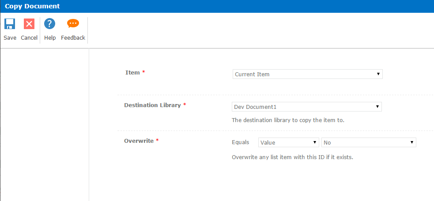Click the Help text in the toolbar
Image resolution: width=434 pixels, height=201 pixels.
[x=50, y=38]
